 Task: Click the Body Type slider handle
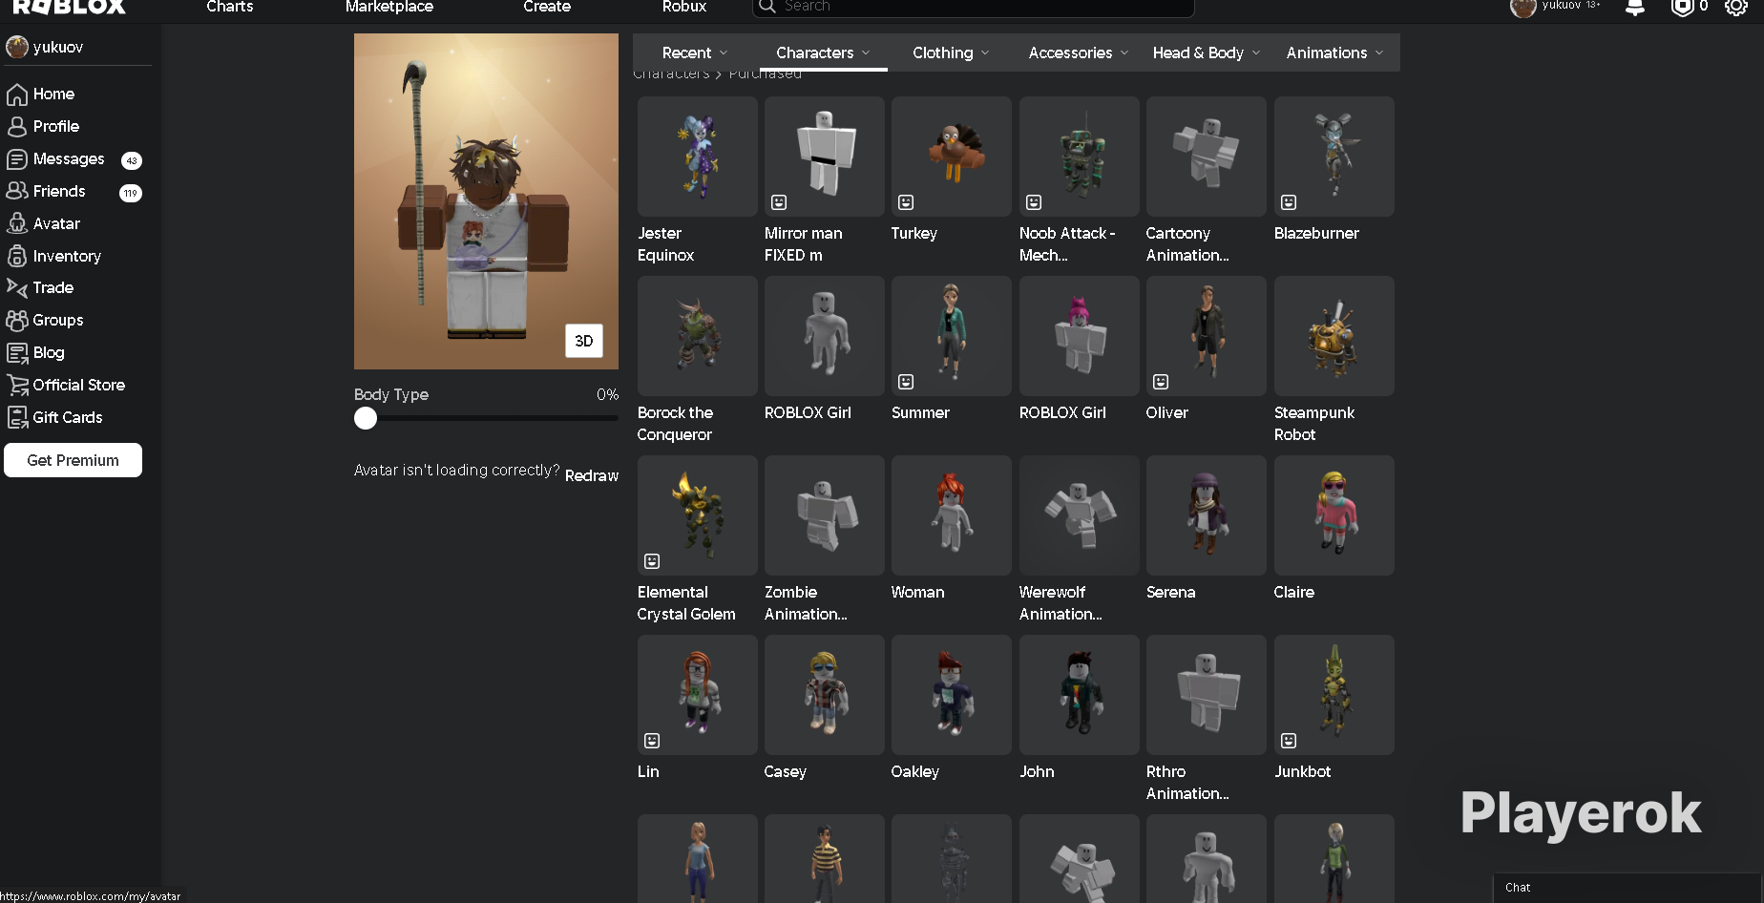click(366, 418)
